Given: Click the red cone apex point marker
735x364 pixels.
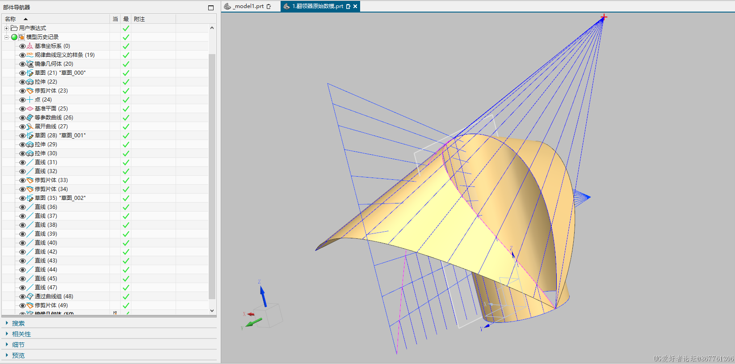Looking at the screenshot, I should coord(604,17).
